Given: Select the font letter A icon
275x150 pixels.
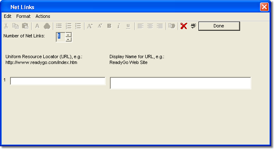Looking at the screenshot, I should click(x=37, y=26).
